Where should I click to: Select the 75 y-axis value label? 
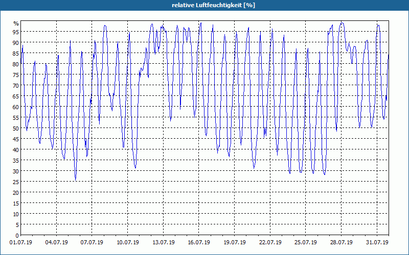coord(16,75)
